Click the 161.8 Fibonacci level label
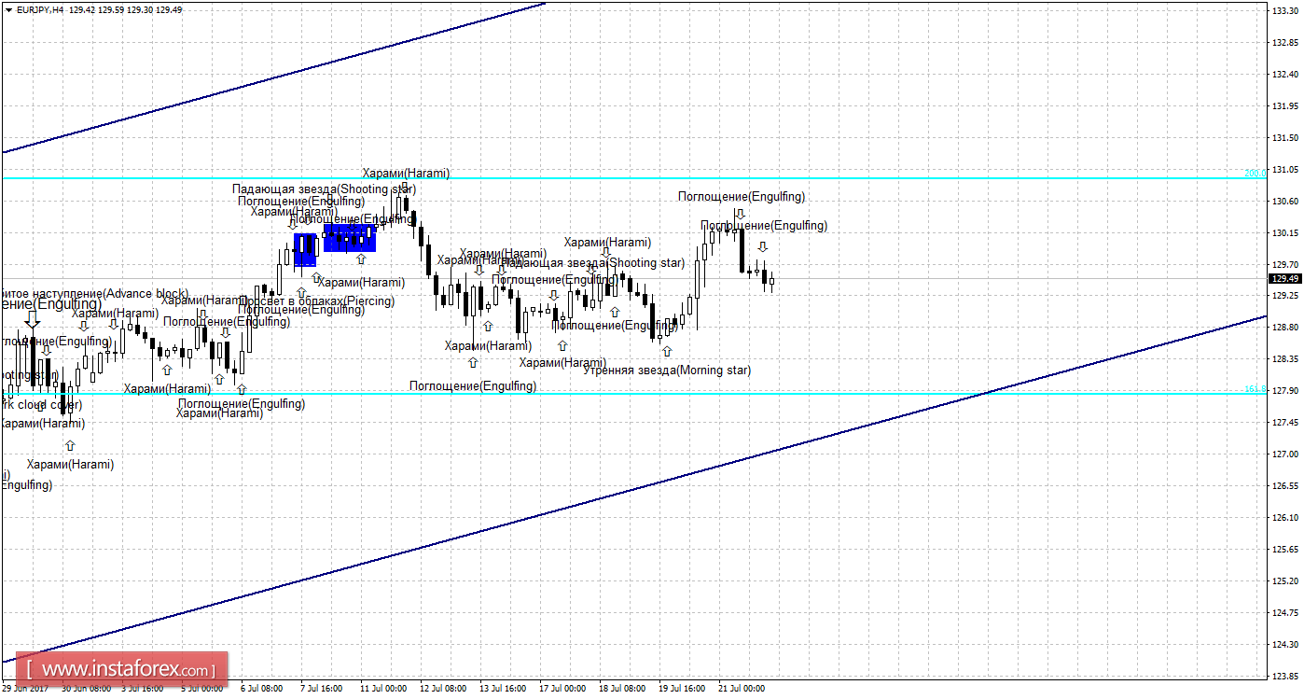 [x=1255, y=389]
